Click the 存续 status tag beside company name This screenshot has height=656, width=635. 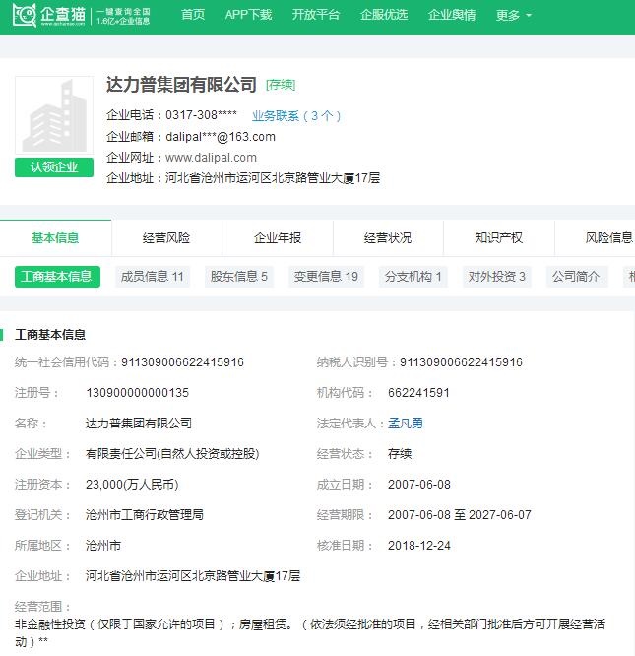point(281,85)
